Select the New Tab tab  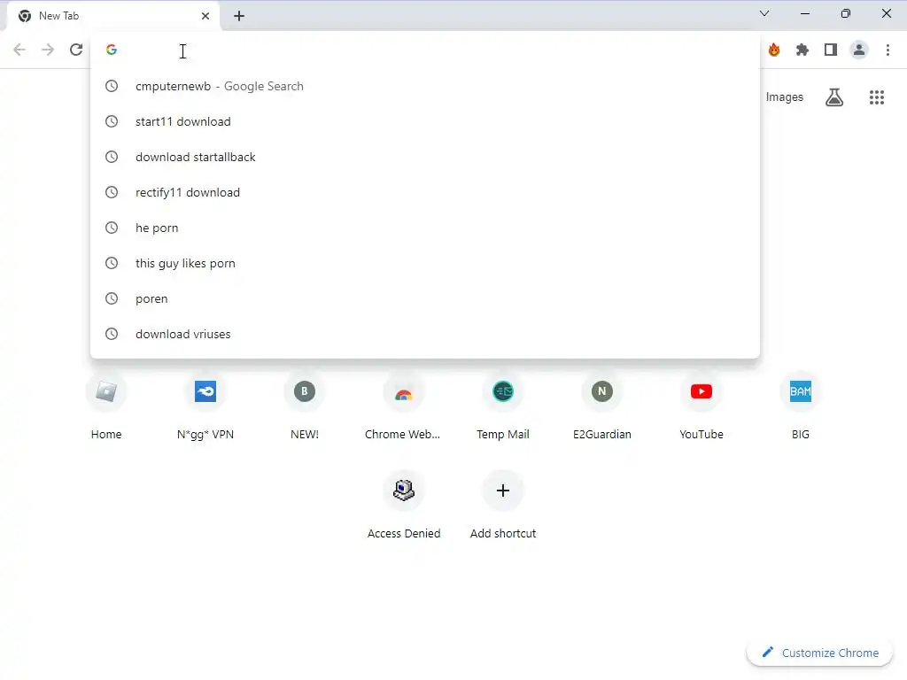click(112, 16)
